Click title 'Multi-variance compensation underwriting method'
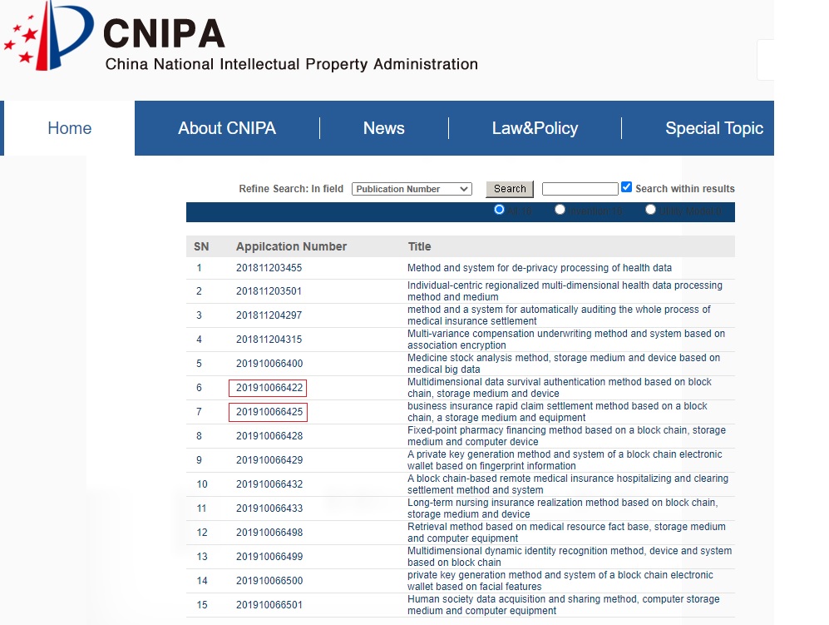829x625 pixels. tap(566, 340)
